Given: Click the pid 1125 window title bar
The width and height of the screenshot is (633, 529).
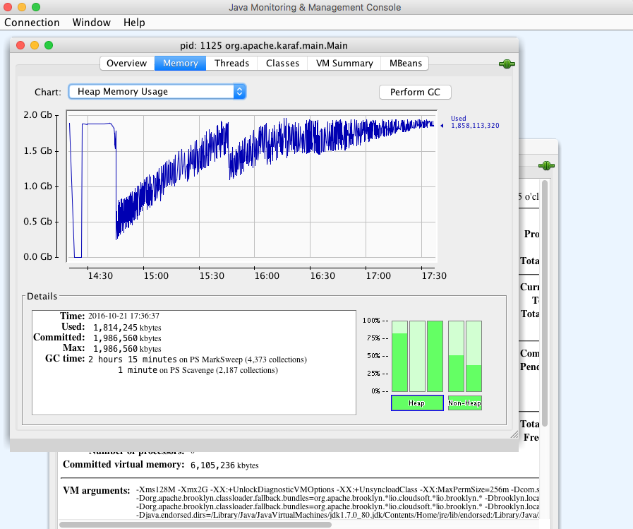Looking at the screenshot, I should coord(264,45).
